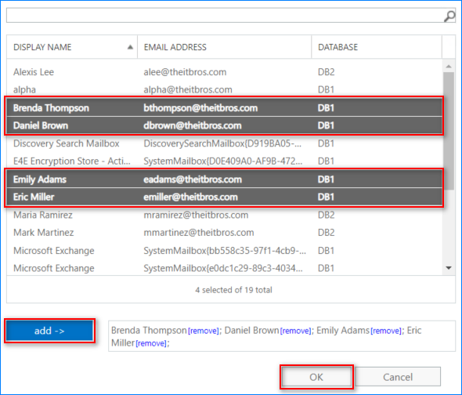Click the add -> button
Screen dimensions: 462x395
click(49, 331)
